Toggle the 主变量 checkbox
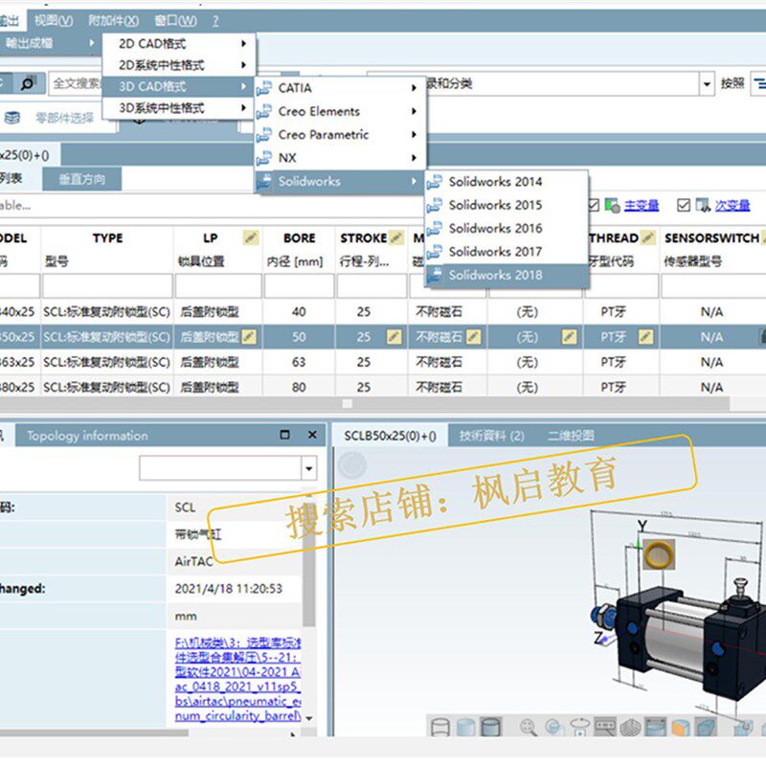The image size is (766, 766). coord(593,205)
